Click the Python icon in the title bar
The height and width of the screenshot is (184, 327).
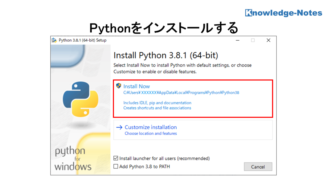(54, 40)
